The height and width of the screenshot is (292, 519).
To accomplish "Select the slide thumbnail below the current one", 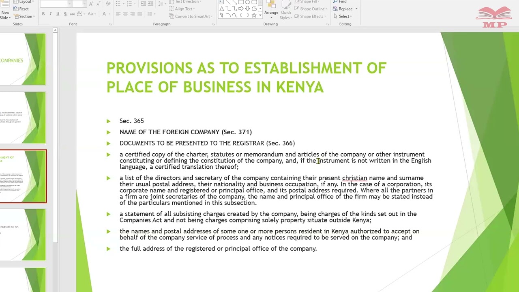I will (23, 235).
